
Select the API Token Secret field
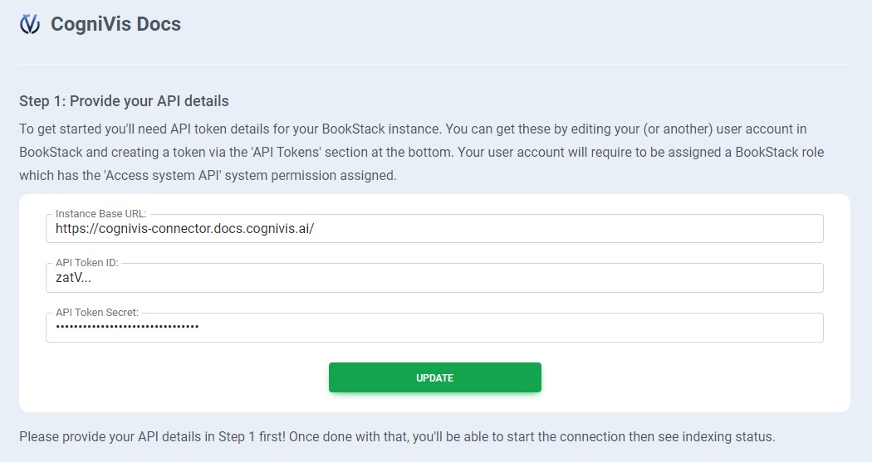pos(498,328)
